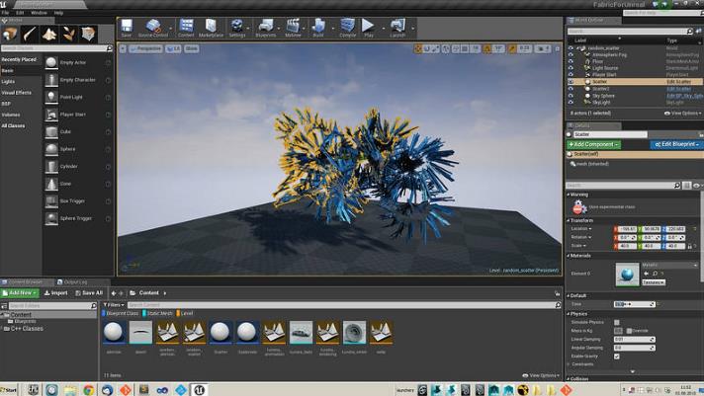Open the Window menu
Image resolution: width=704 pixels, height=396 pixels.
pyautogui.click(x=39, y=13)
